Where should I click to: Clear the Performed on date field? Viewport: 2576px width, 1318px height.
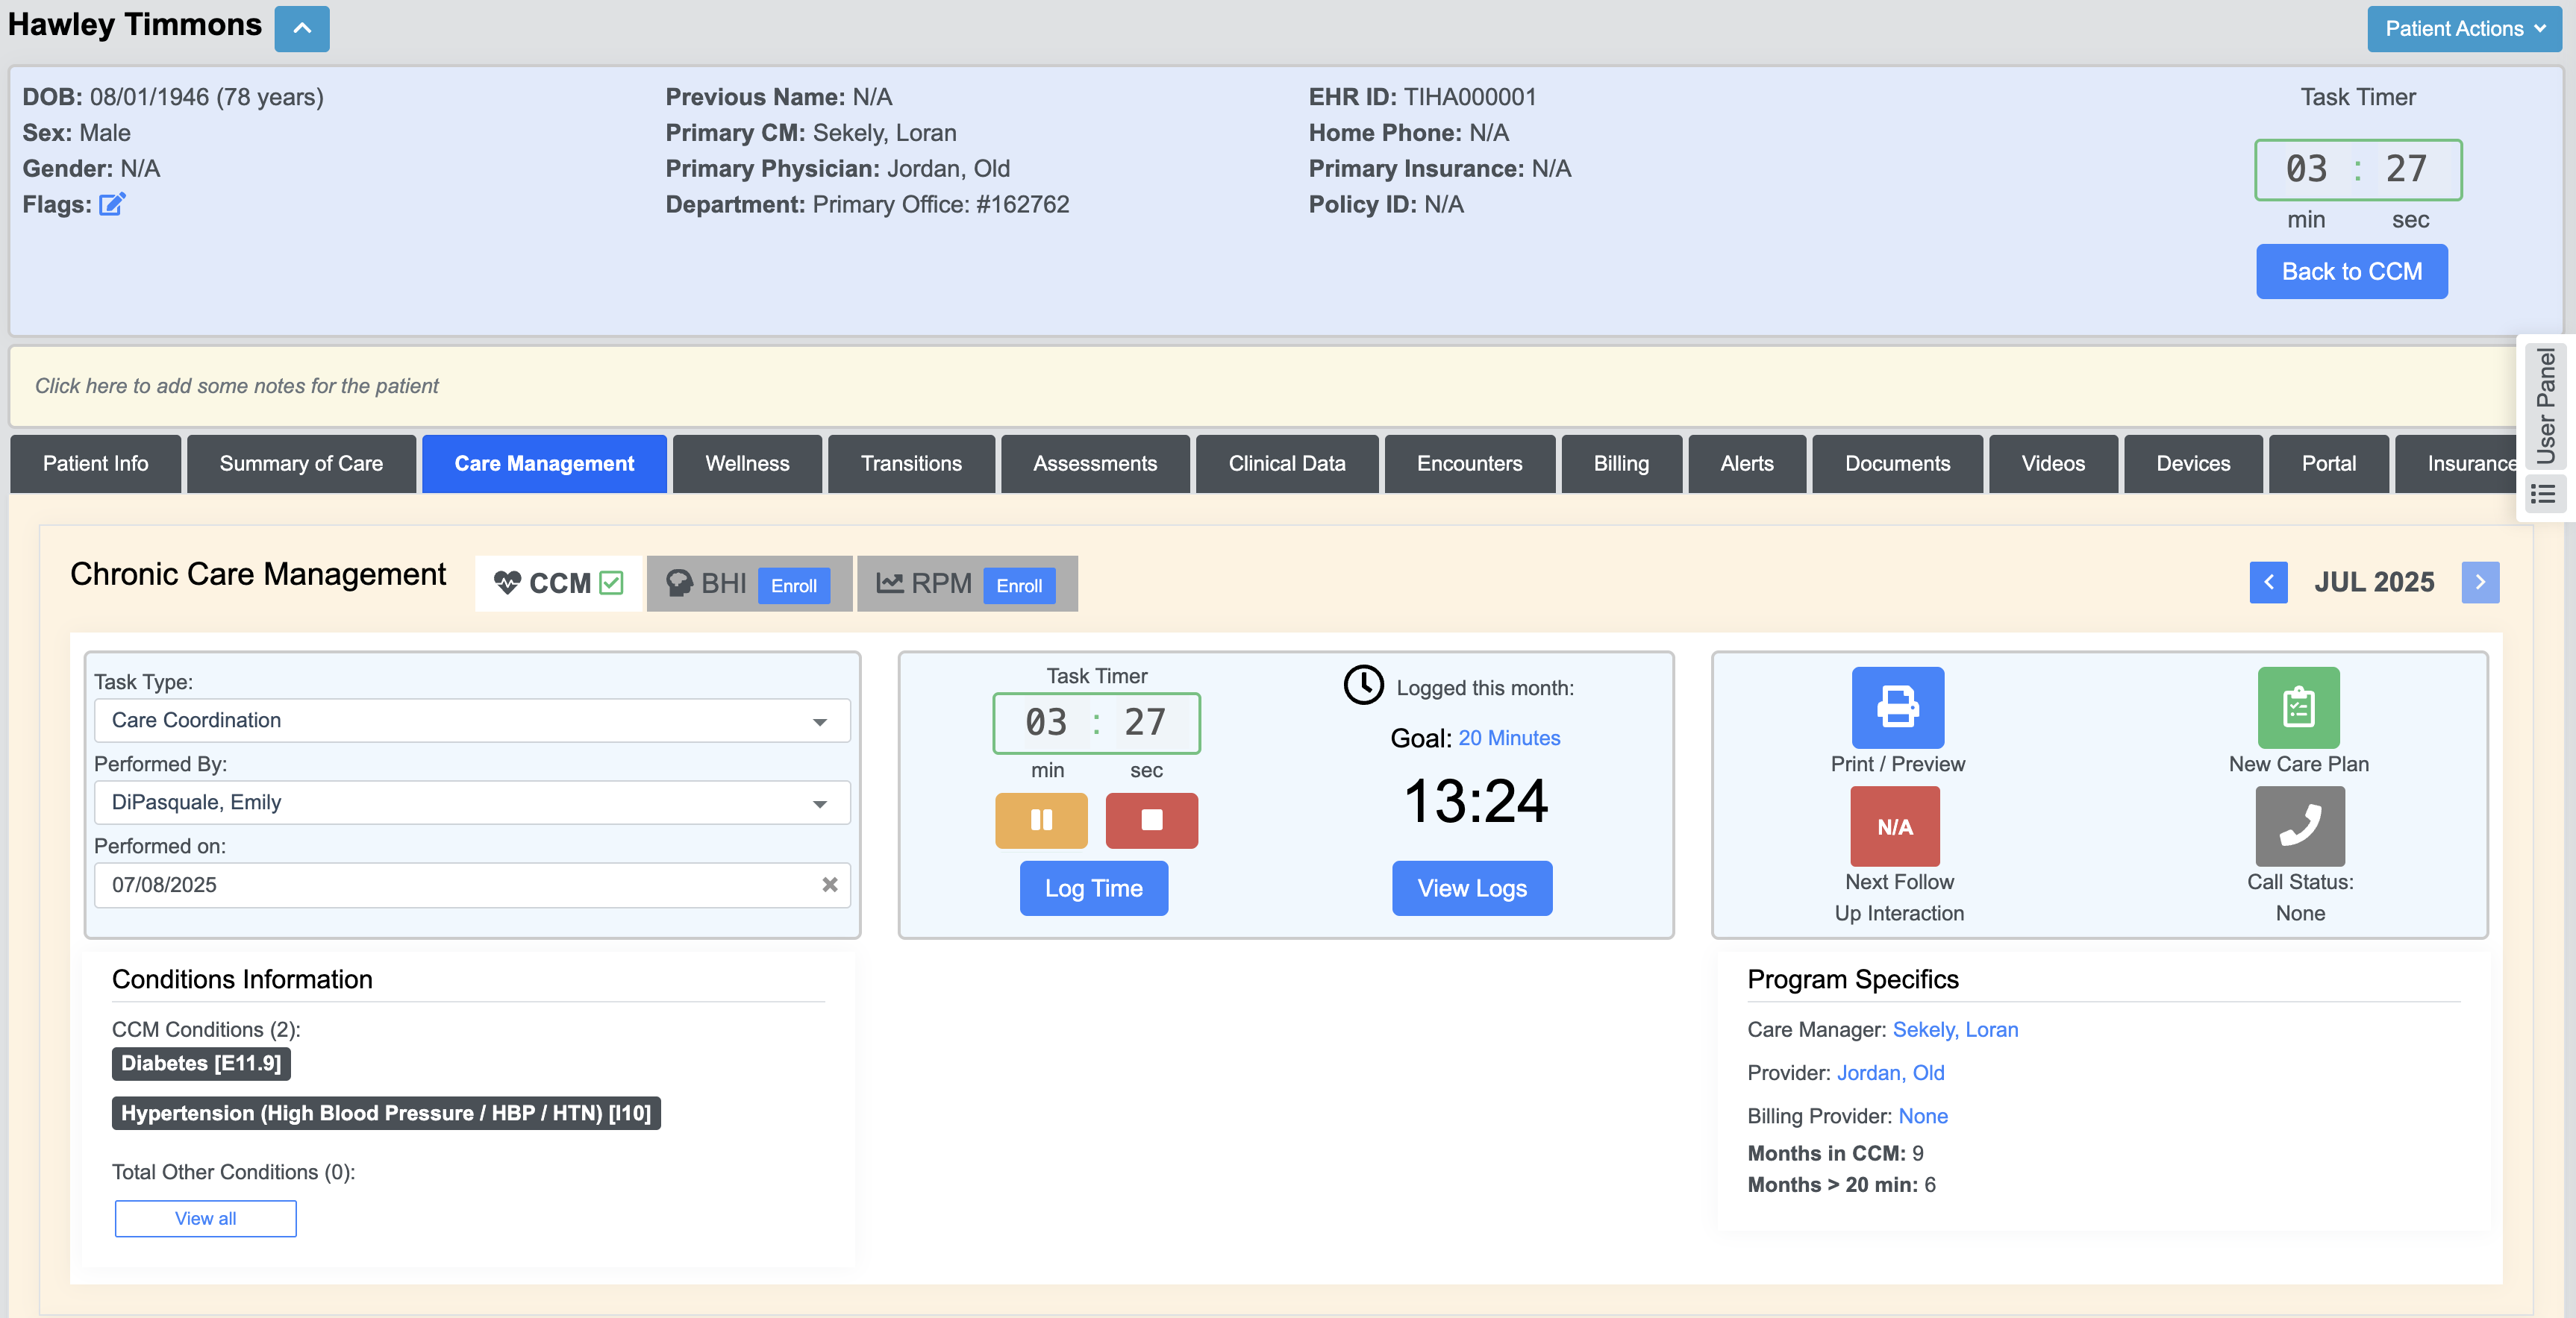click(829, 885)
